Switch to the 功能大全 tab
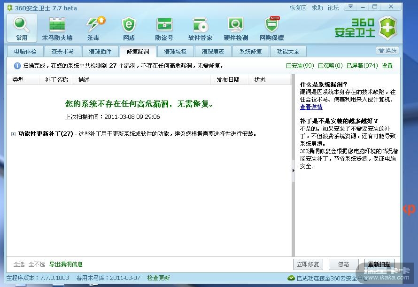418x287 pixels. click(x=288, y=52)
